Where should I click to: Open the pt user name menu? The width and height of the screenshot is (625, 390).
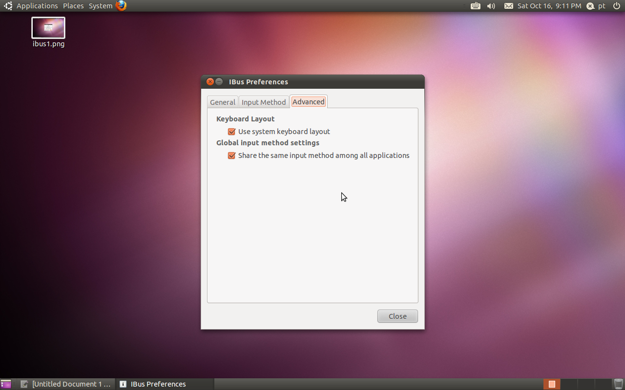(602, 6)
